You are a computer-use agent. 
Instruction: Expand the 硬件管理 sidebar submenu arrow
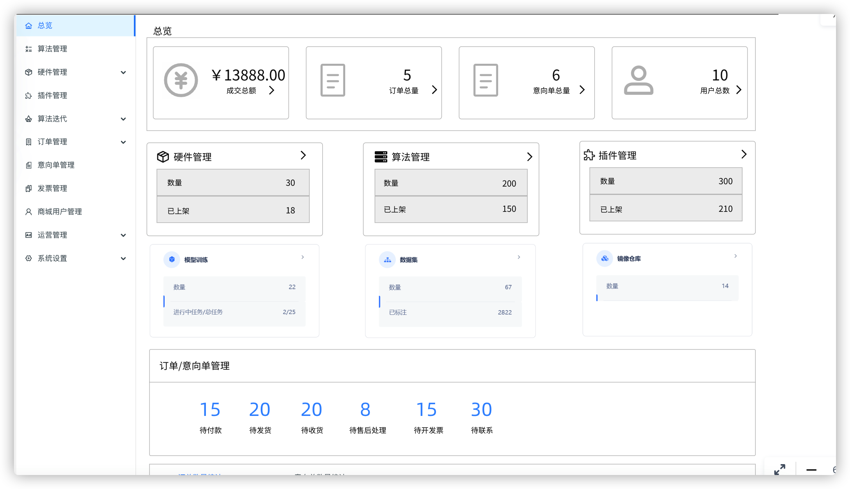click(123, 72)
